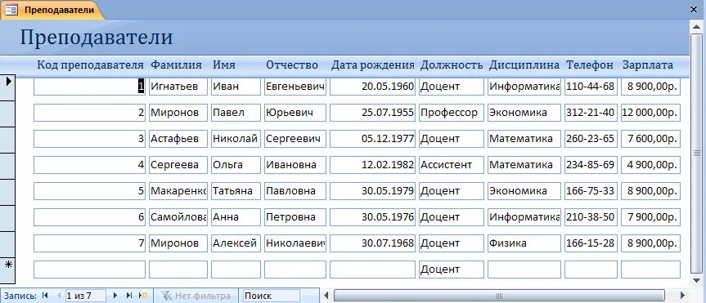
Task: Click the Имя column header
Action: tap(224, 65)
